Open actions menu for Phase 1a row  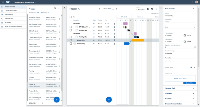tap(114, 24)
